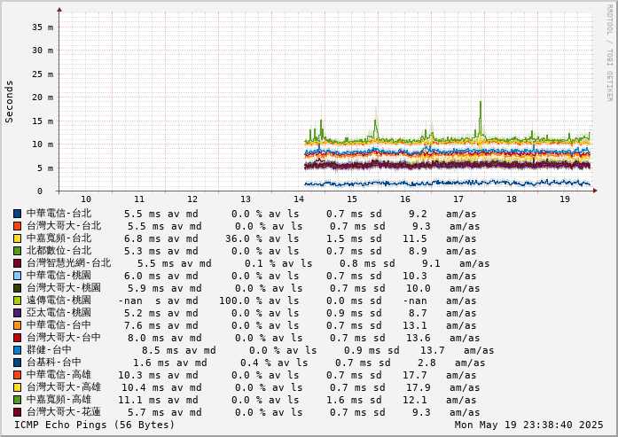
Task: Click the legend label 群健-台中
Action: click(50, 350)
